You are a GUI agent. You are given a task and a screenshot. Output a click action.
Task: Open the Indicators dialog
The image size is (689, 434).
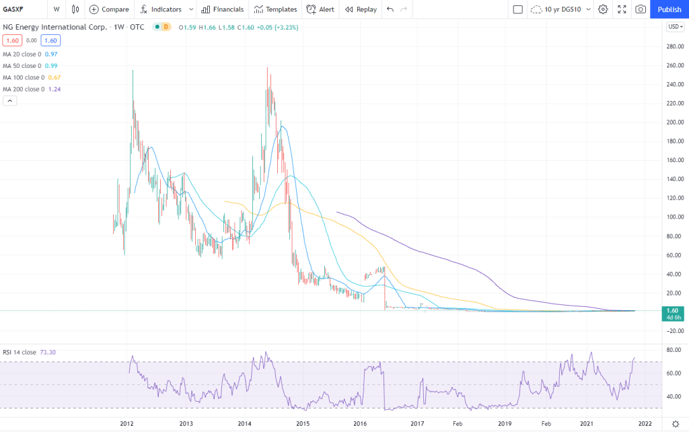161,9
